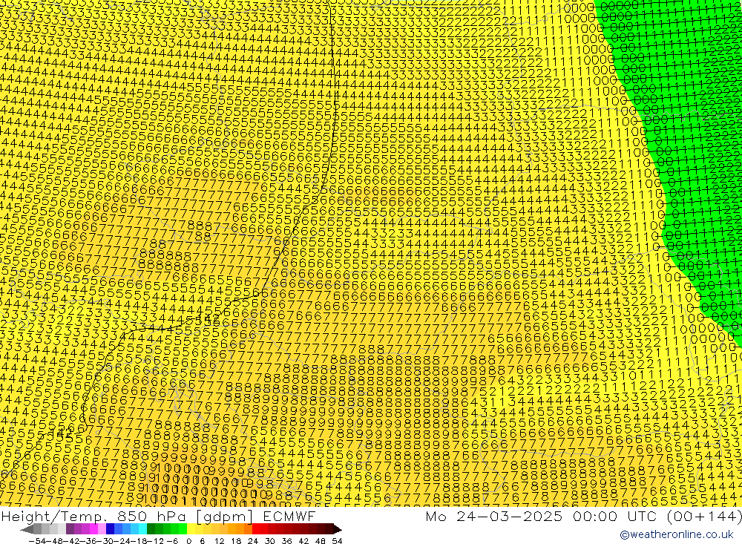
Task: Click the ECMWF model name label
Action: [x=289, y=516]
